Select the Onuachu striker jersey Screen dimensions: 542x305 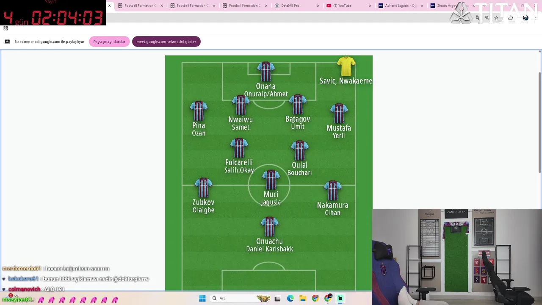coord(269,227)
